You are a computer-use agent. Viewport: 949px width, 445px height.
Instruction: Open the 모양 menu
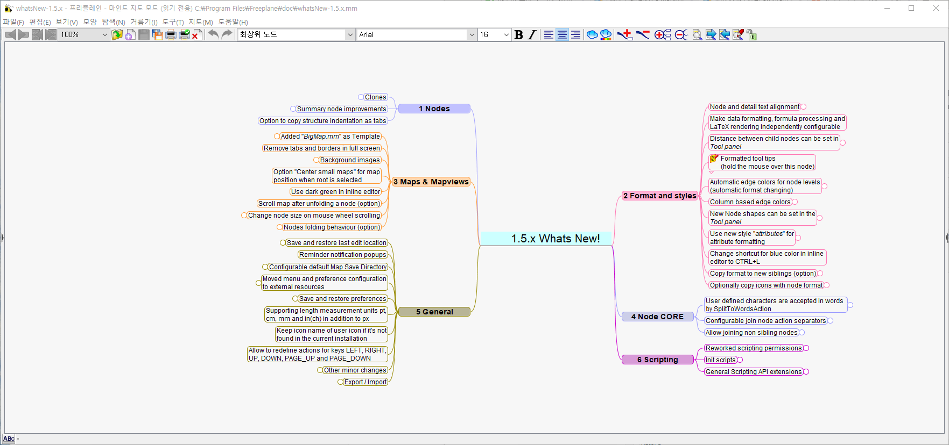click(x=90, y=22)
